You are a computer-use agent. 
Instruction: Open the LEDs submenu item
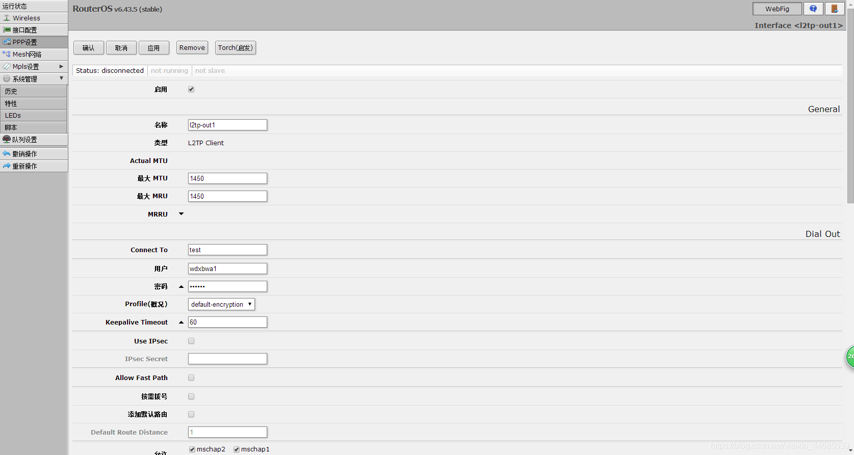tap(34, 115)
